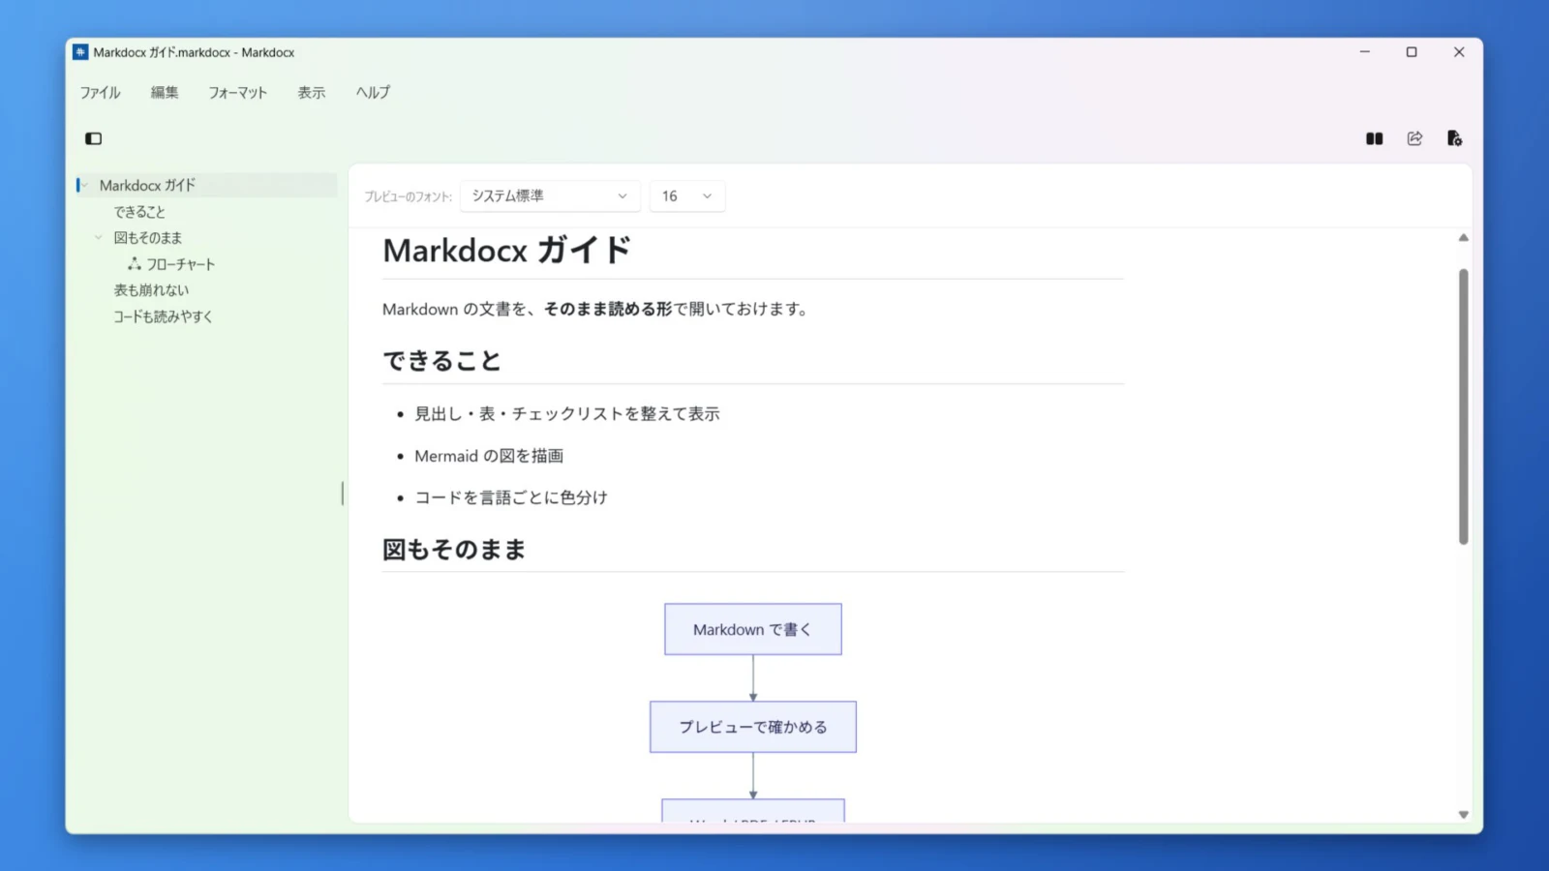The height and width of the screenshot is (871, 1549).
Task: Select 表も崩れない in the outline
Action: tap(151, 289)
